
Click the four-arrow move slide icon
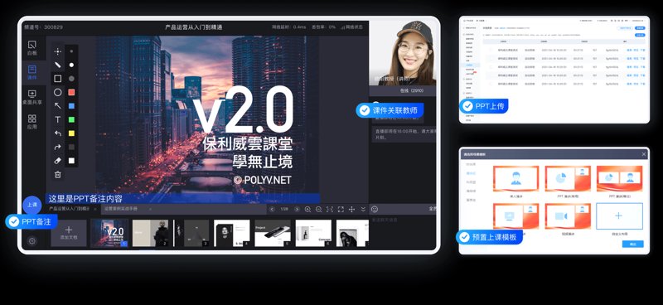pos(351,209)
